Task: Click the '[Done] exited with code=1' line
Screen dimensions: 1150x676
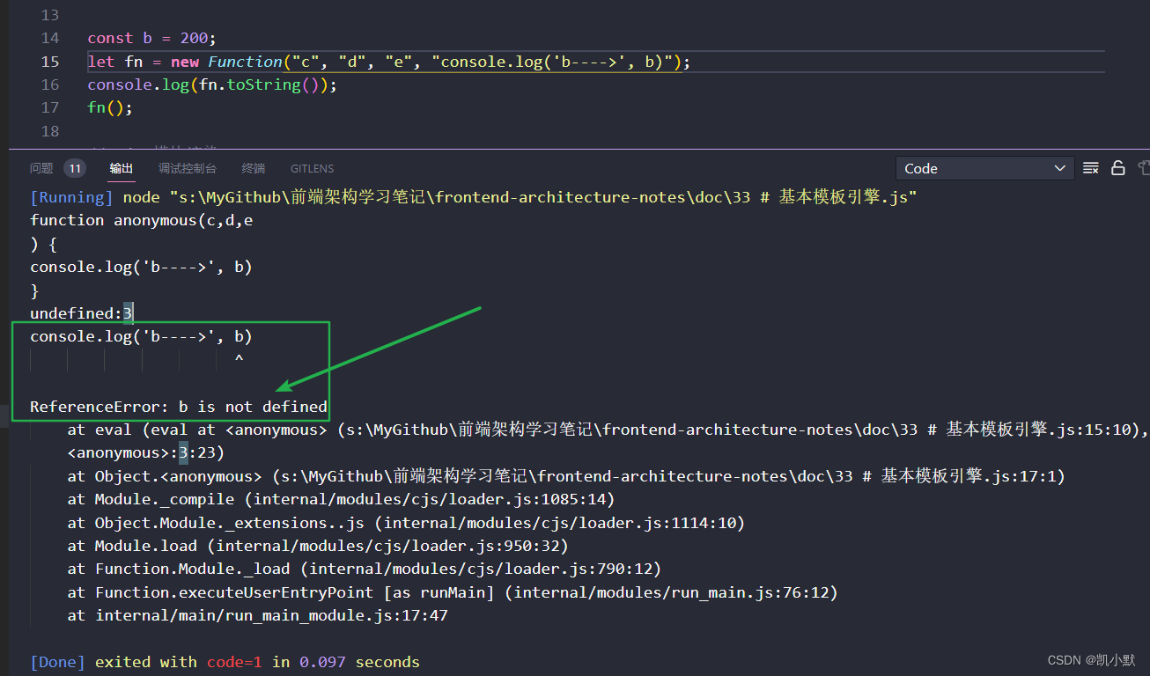Action: click(225, 662)
